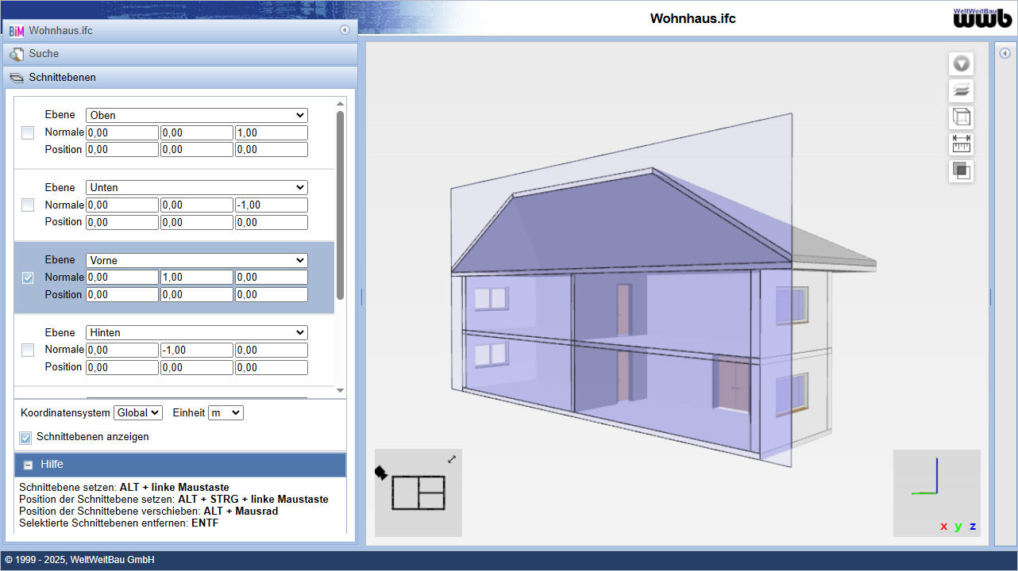This screenshot has width=1018, height=571.
Task: Click the floor plan minimap thumbnail
Action: 418,492
